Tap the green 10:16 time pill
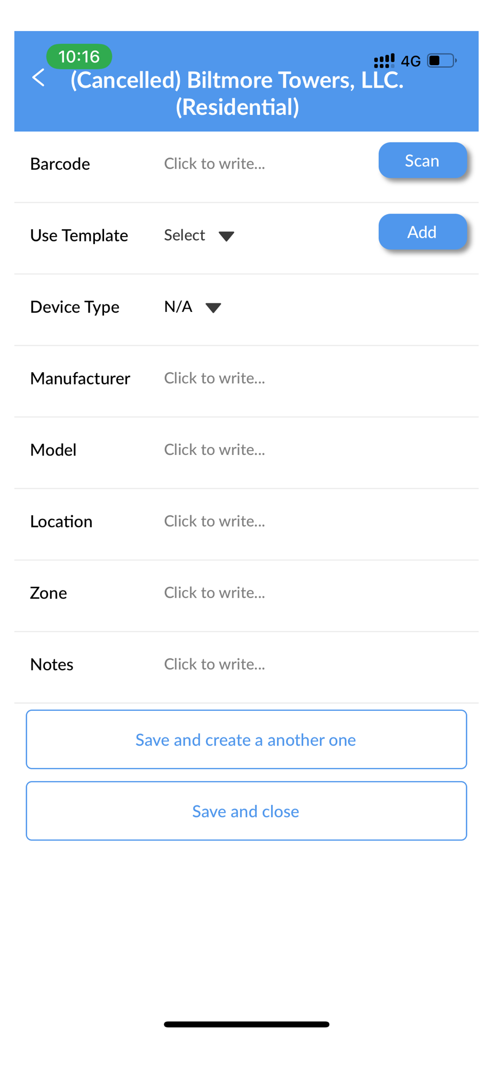493x1068 pixels. point(79,57)
